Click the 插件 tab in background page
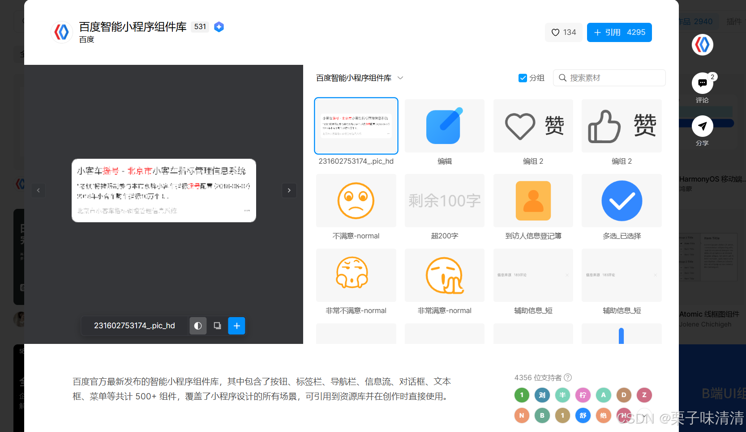Screen dimensions: 746x432 click(x=734, y=21)
